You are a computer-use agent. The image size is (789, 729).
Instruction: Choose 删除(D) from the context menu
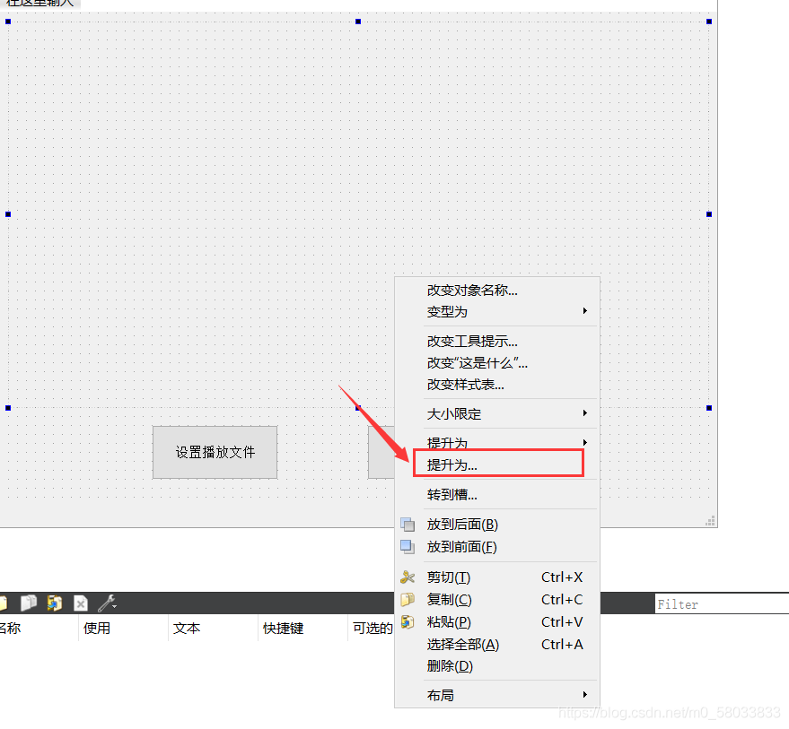tap(497, 666)
